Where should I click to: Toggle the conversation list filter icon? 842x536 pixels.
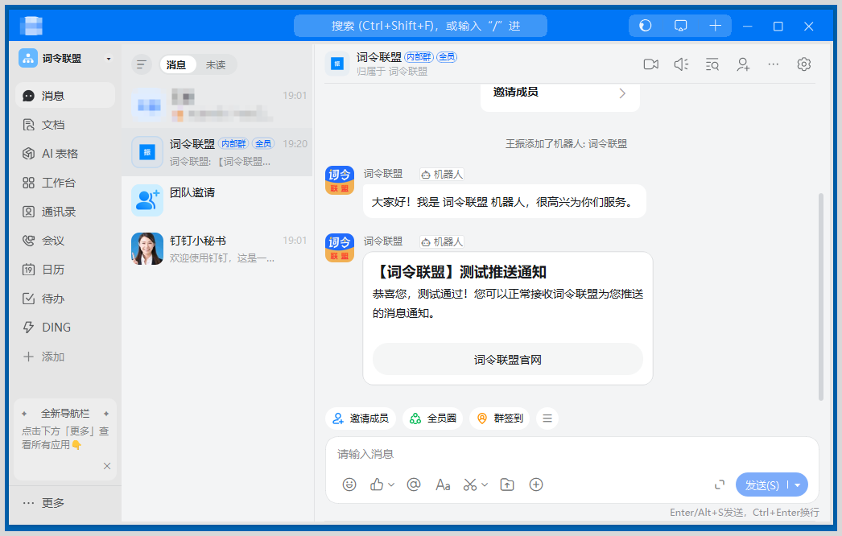[x=141, y=64]
